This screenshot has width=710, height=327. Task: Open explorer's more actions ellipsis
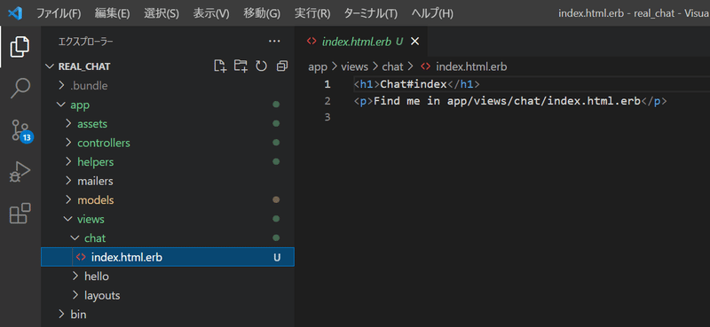[274, 41]
